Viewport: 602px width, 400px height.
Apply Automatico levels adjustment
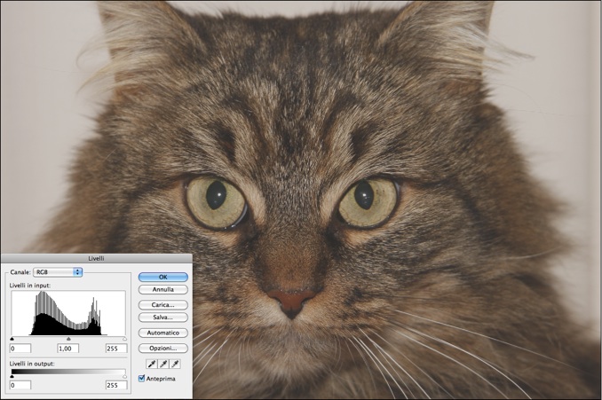pos(162,333)
